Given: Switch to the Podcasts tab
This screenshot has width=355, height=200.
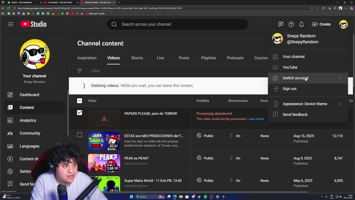Looking at the screenshot, I should click(x=235, y=58).
